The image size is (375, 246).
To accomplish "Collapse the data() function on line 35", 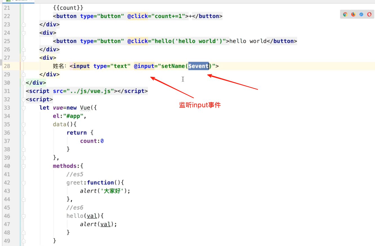I will point(24,124).
